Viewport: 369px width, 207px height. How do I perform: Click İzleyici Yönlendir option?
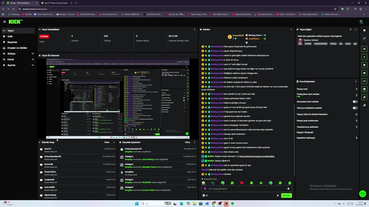tap(305, 133)
